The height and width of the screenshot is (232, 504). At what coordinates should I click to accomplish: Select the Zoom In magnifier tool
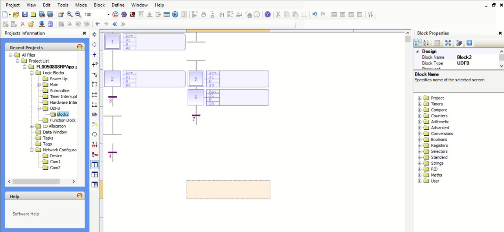(x=70, y=15)
